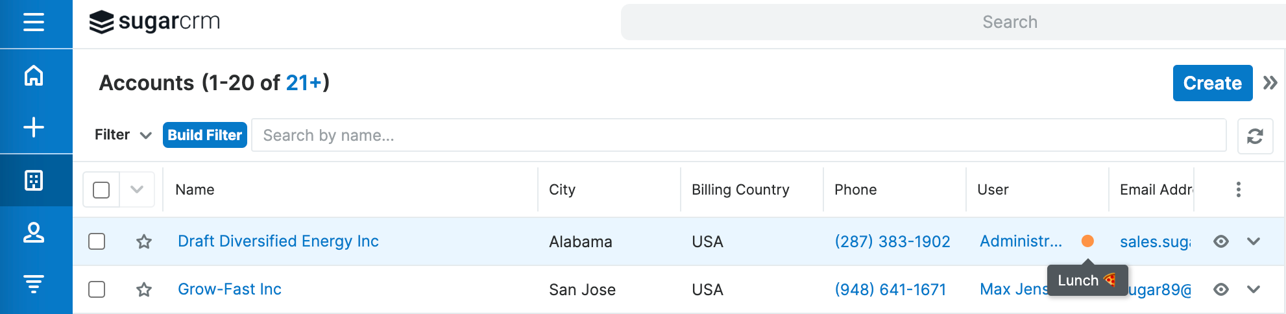Image resolution: width=1286 pixels, height=314 pixels.
Task: Click the Create button
Action: (x=1212, y=83)
